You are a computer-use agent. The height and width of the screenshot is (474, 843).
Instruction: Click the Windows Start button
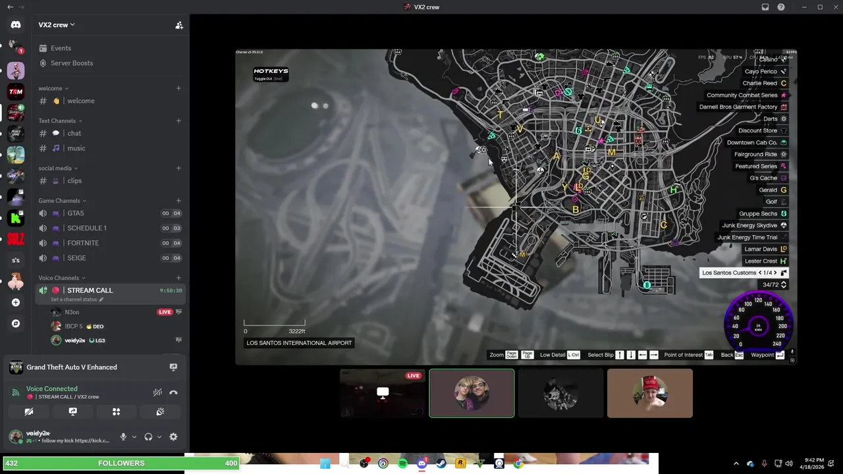(325, 463)
